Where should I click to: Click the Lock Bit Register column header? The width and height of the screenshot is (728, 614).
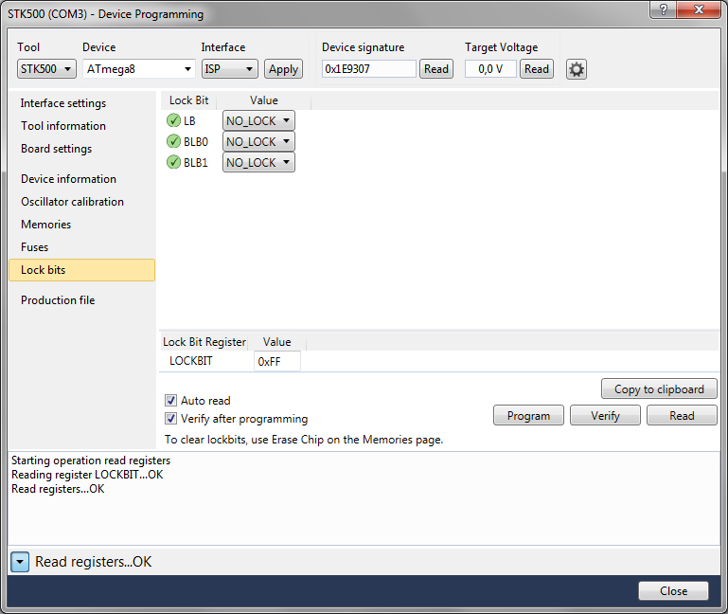(204, 342)
